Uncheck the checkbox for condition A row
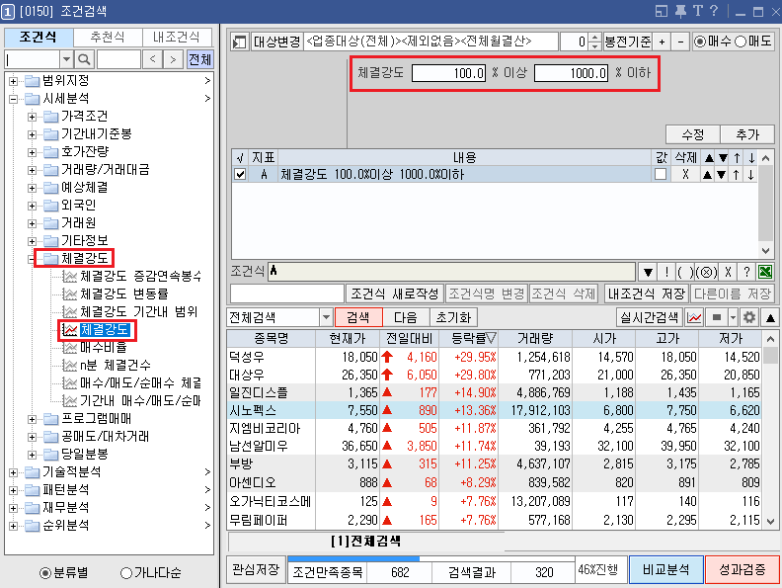 tap(240, 175)
